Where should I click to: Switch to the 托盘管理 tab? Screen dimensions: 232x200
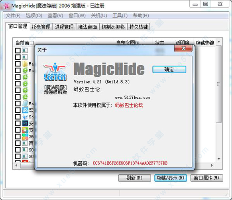point(41,27)
